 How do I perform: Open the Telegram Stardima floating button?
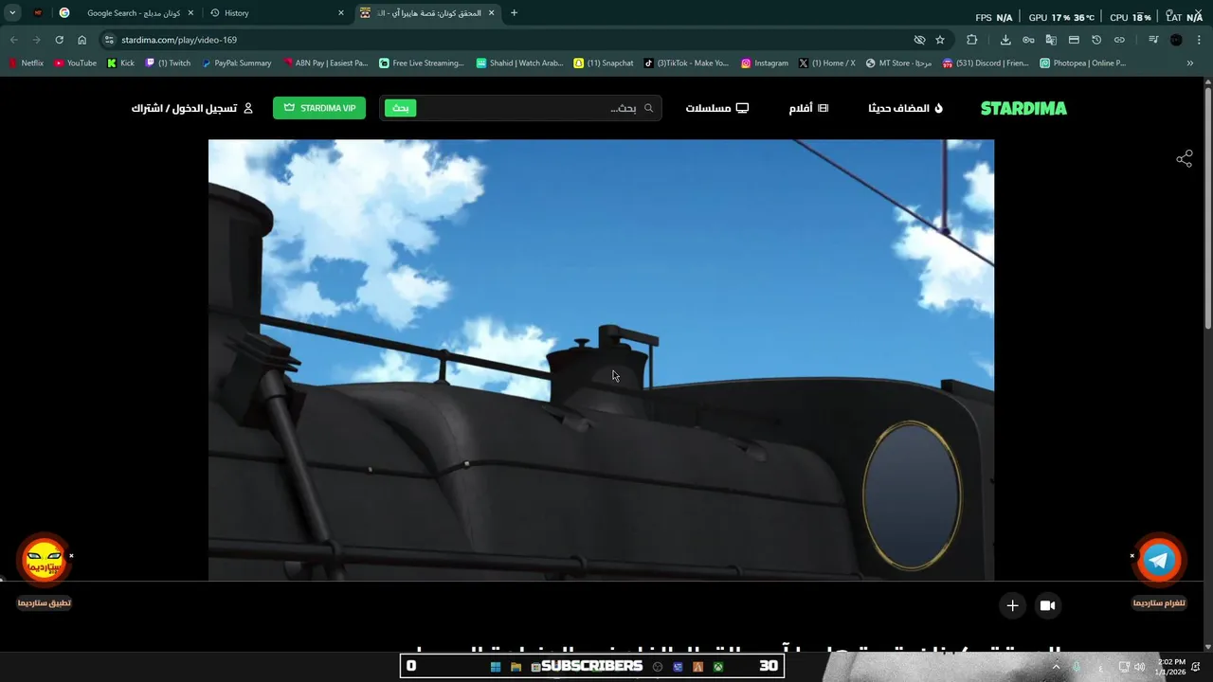pyautogui.click(x=1158, y=561)
